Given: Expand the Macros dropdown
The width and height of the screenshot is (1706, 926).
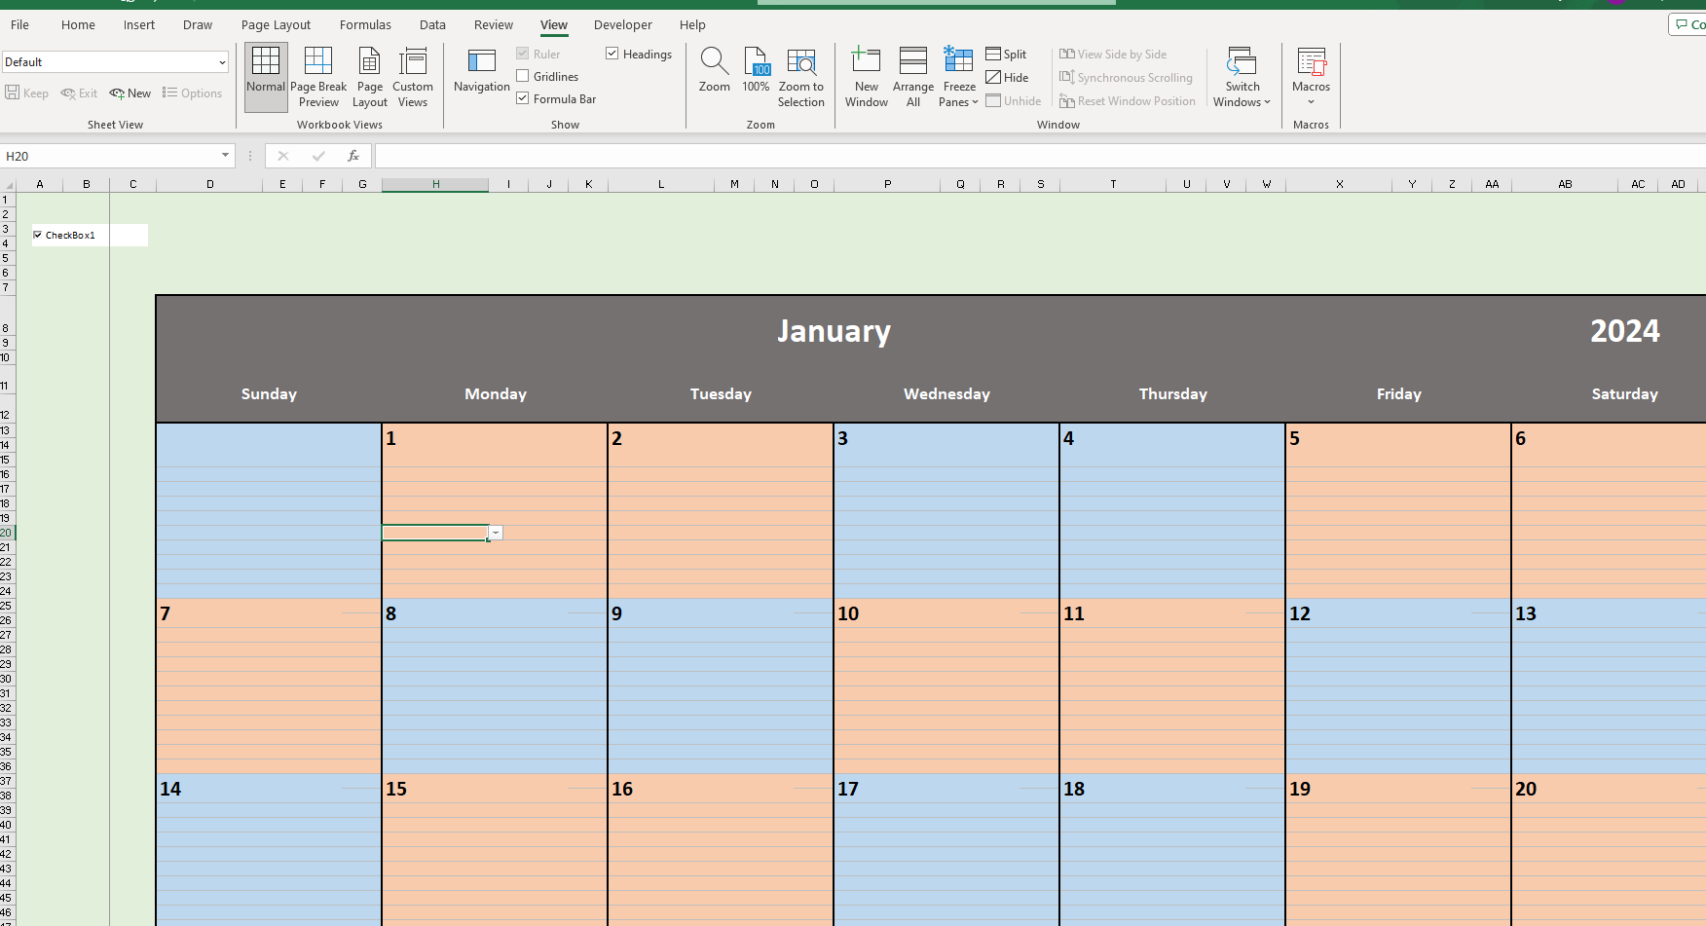Looking at the screenshot, I should tap(1311, 102).
